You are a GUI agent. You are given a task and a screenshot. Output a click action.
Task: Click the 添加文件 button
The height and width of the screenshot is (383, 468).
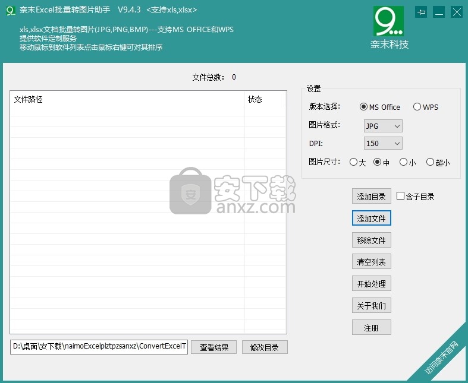pos(371,218)
